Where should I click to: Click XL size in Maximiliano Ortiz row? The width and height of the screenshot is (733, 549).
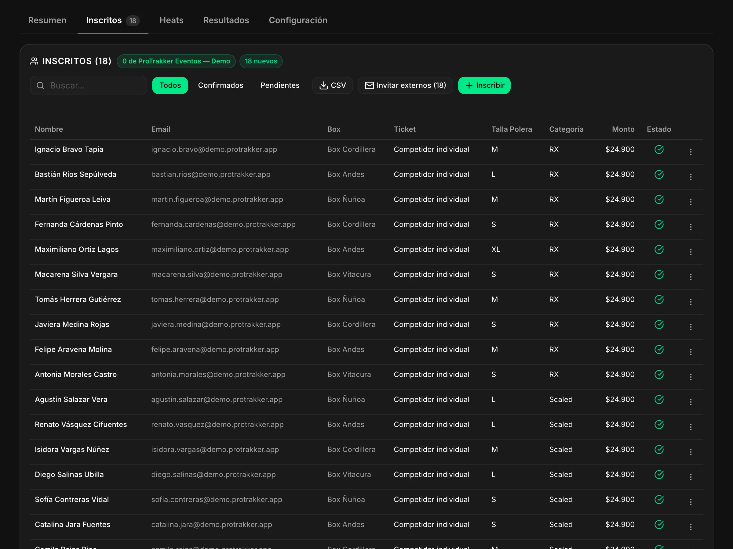pos(496,249)
